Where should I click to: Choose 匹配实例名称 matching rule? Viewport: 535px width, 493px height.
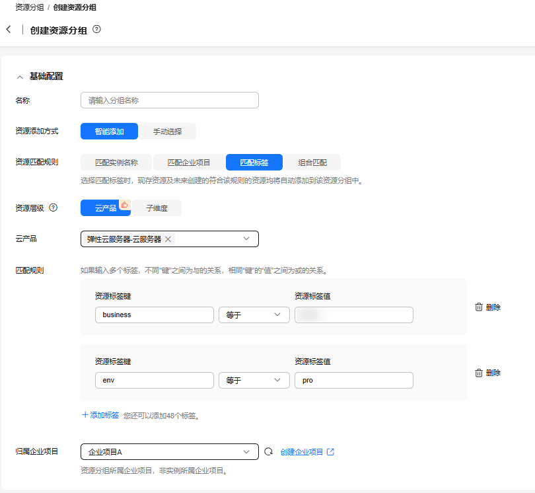pyautogui.click(x=116, y=163)
